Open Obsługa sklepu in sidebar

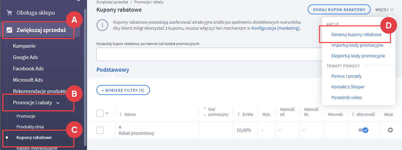coord(36,13)
